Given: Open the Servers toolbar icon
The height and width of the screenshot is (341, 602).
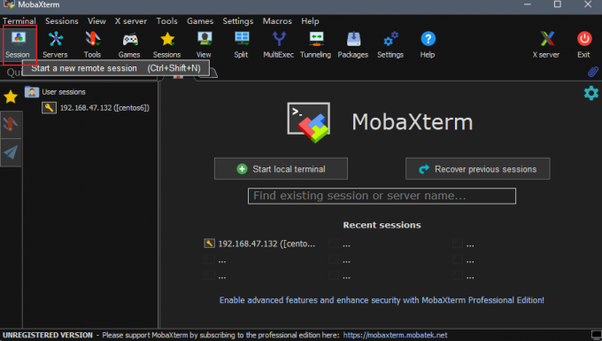Looking at the screenshot, I should [x=55, y=44].
